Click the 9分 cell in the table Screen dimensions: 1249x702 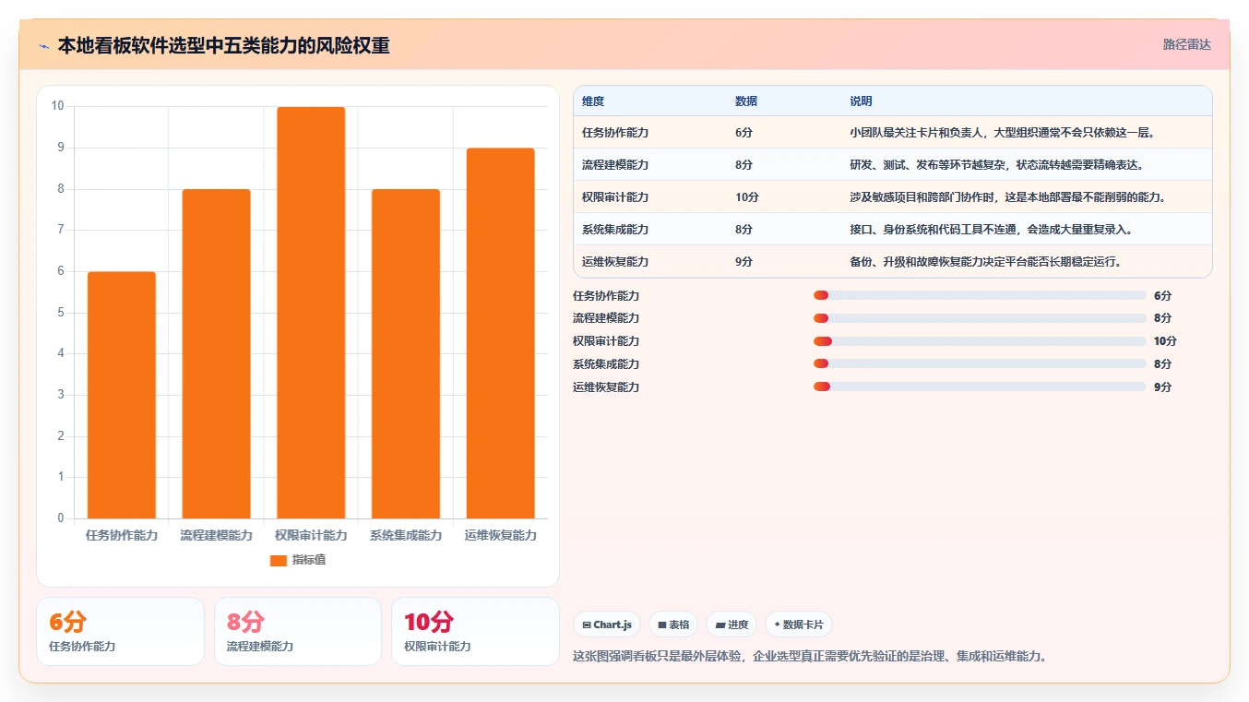(744, 262)
